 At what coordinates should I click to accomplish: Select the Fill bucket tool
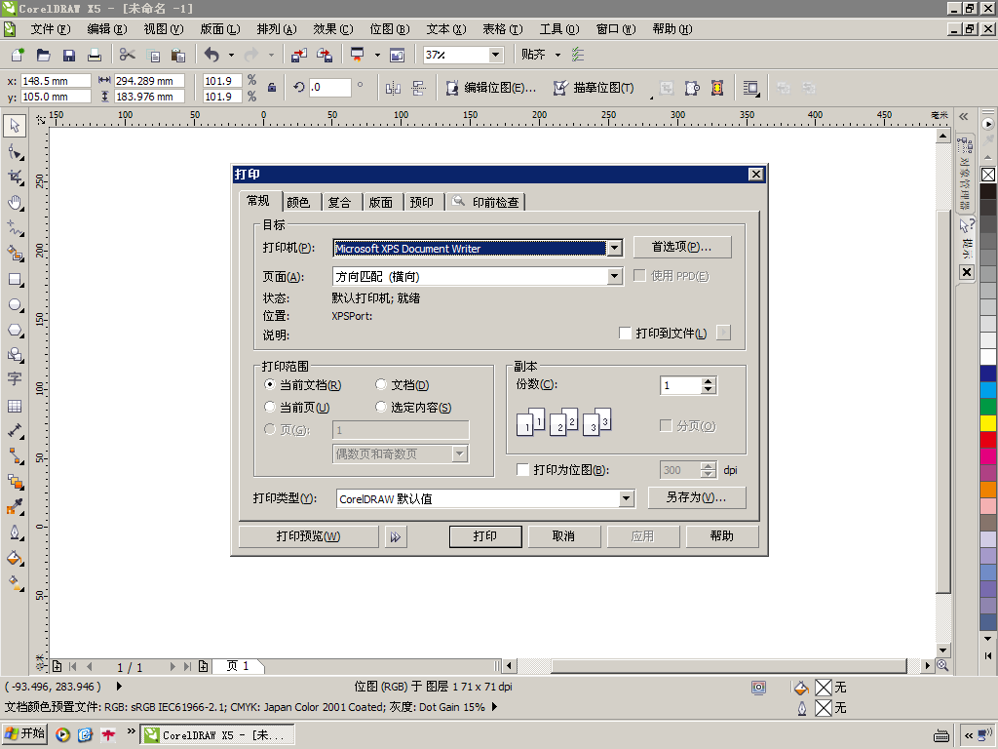pyautogui.click(x=15, y=559)
